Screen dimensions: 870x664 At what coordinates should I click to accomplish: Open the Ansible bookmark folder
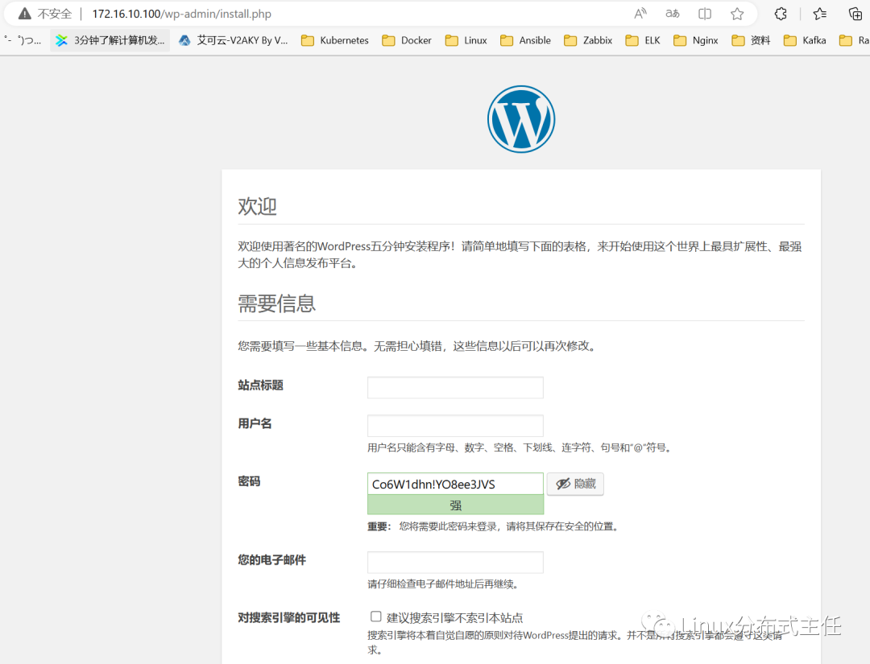pyautogui.click(x=525, y=40)
